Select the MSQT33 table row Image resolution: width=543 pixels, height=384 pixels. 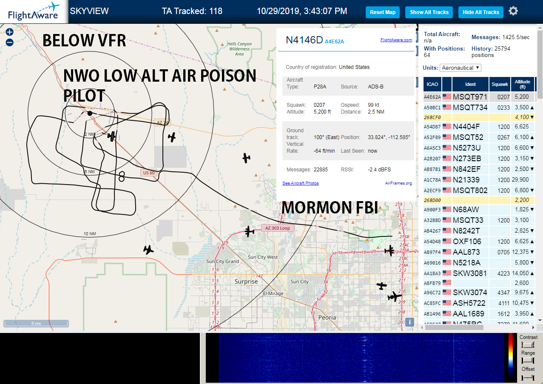click(x=479, y=220)
